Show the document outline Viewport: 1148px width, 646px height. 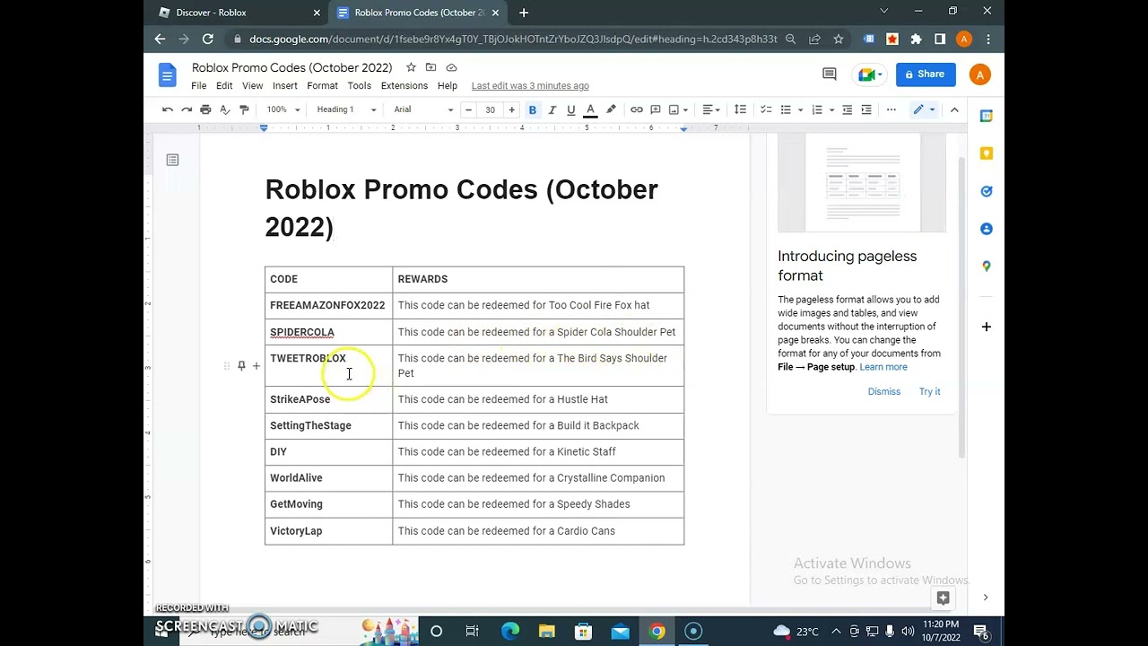[172, 160]
